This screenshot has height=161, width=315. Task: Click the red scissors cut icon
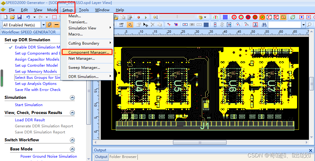click(x=255, y=25)
